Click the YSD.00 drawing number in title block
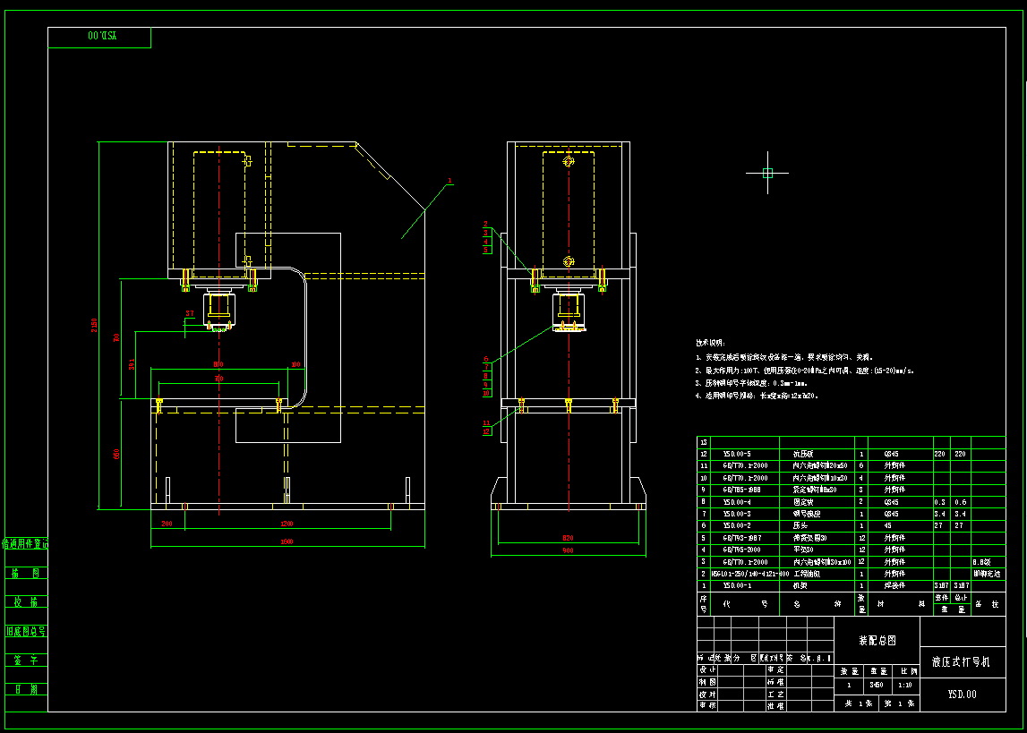The height and width of the screenshot is (733, 1027). 963,694
